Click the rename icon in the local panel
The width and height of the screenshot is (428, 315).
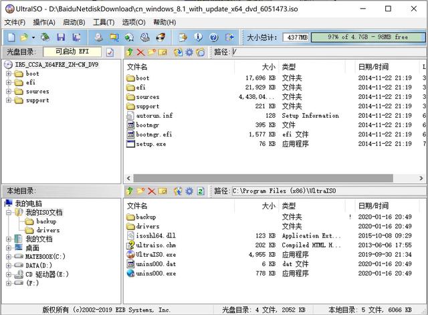pyautogui.click(x=163, y=191)
